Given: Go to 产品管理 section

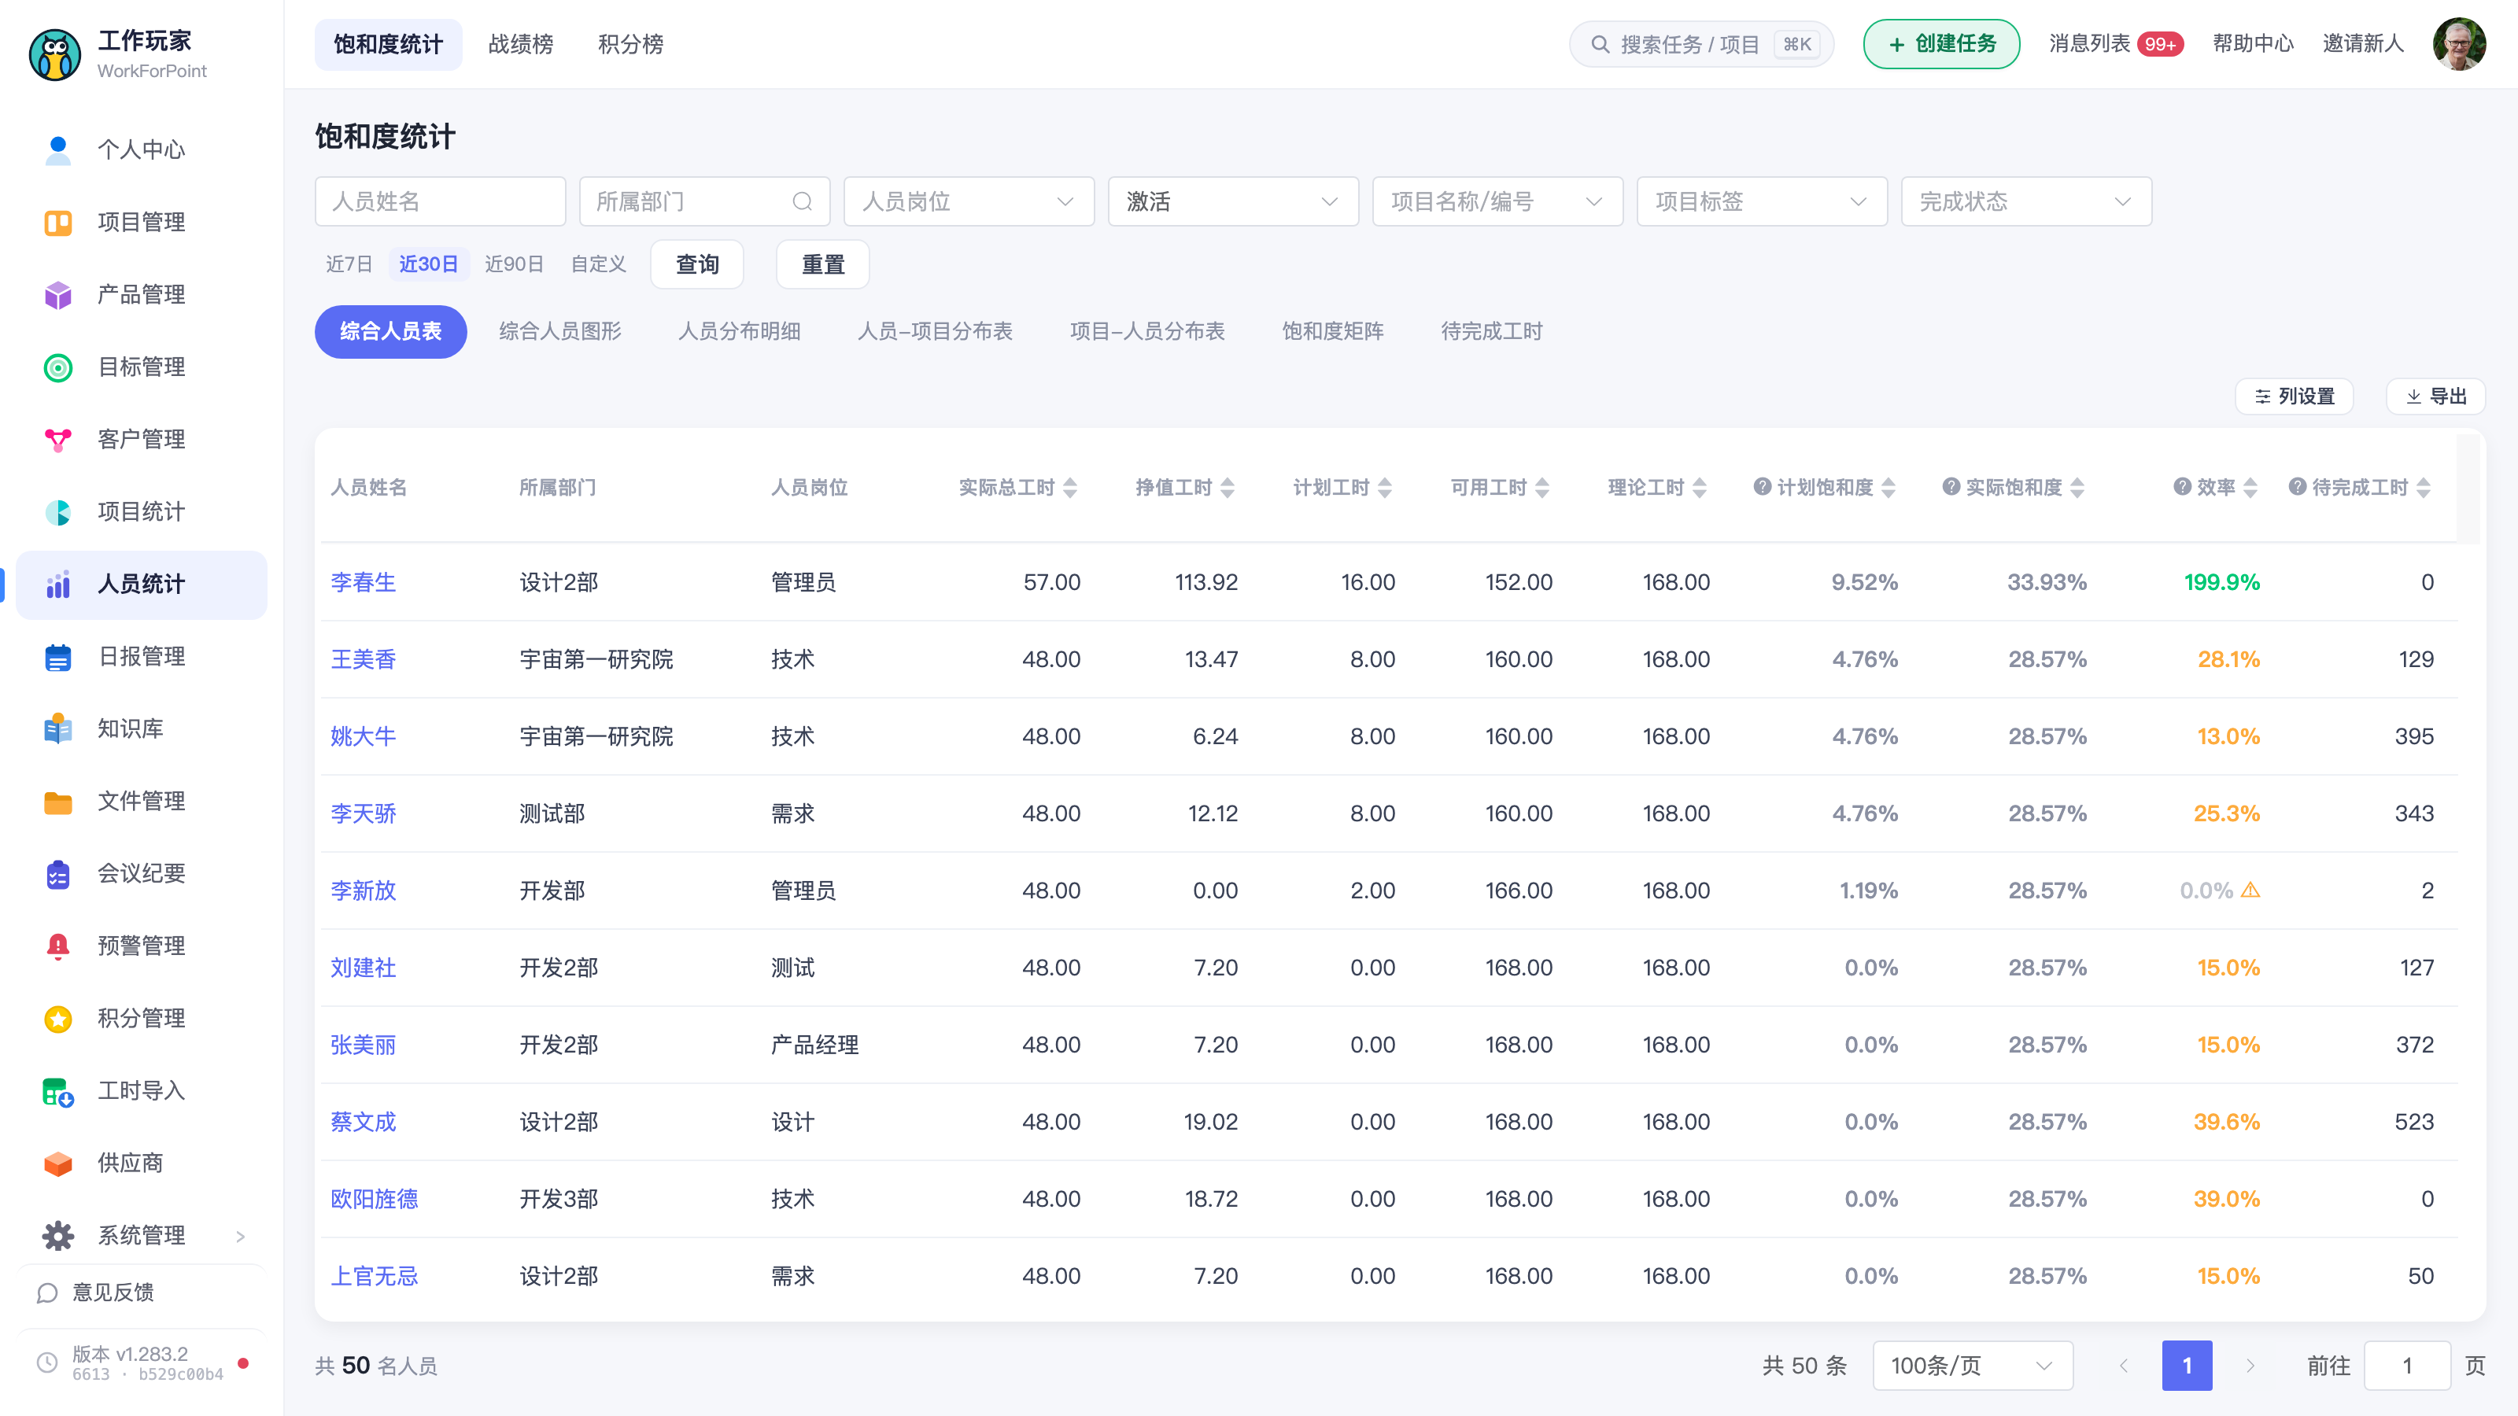Looking at the screenshot, I should [141, 294].
